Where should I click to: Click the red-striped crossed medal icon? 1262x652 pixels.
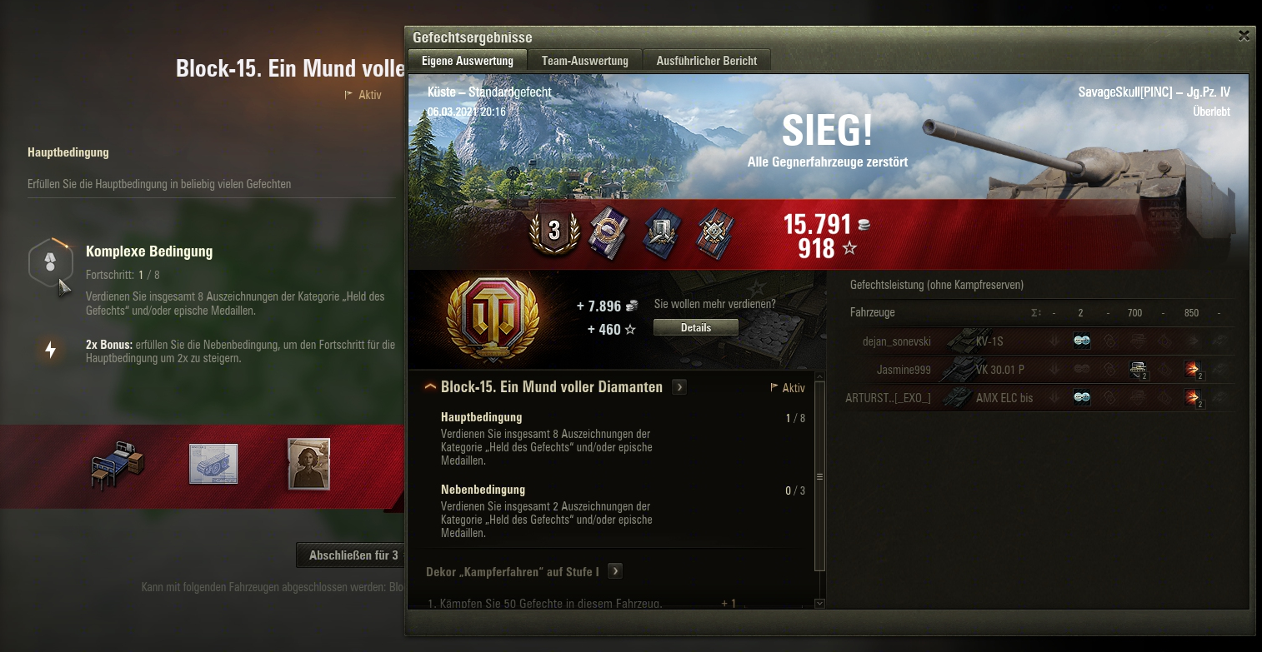click(714, 231)
